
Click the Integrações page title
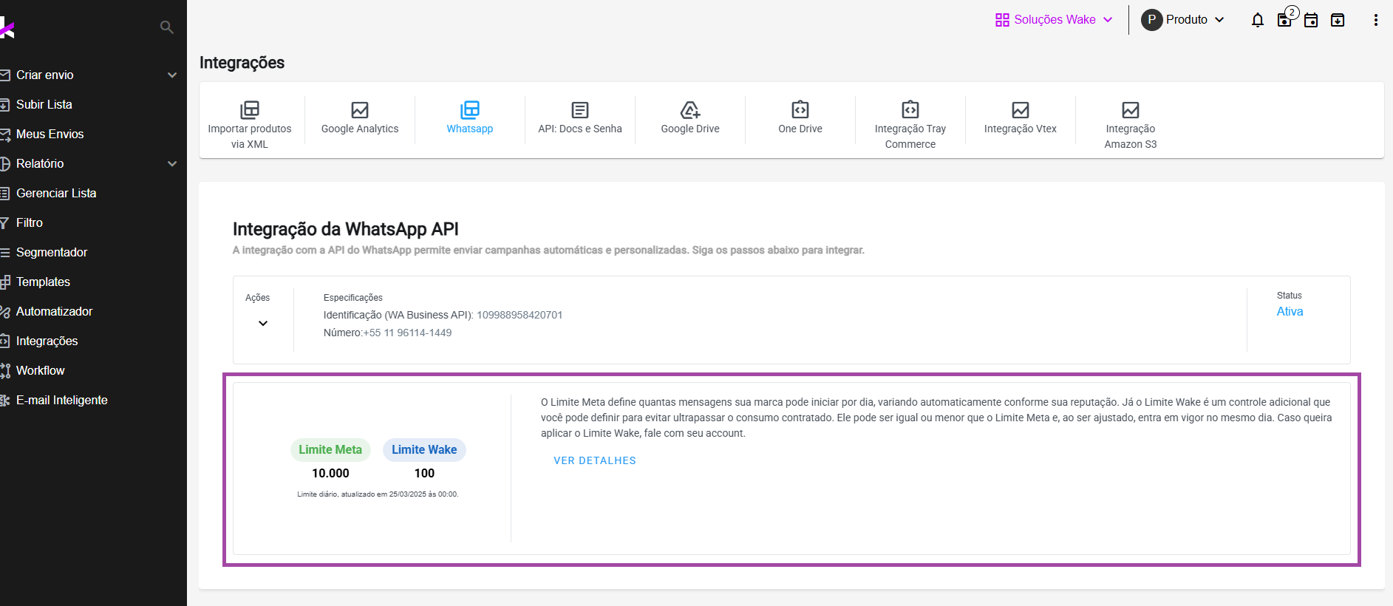[242, 63]
